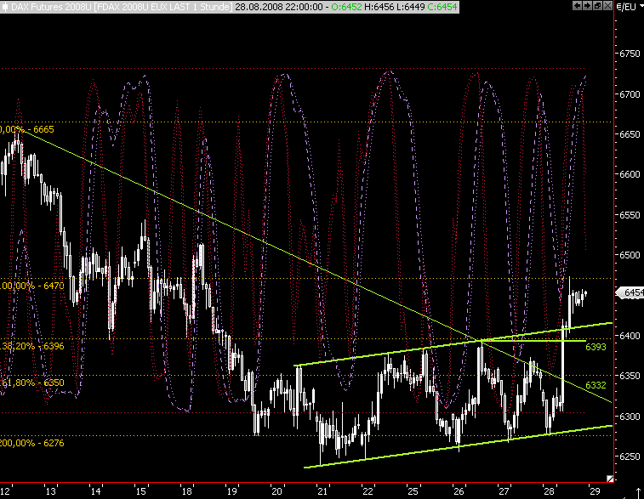Click the green line label 6393
644x499 pixels.
596,347
